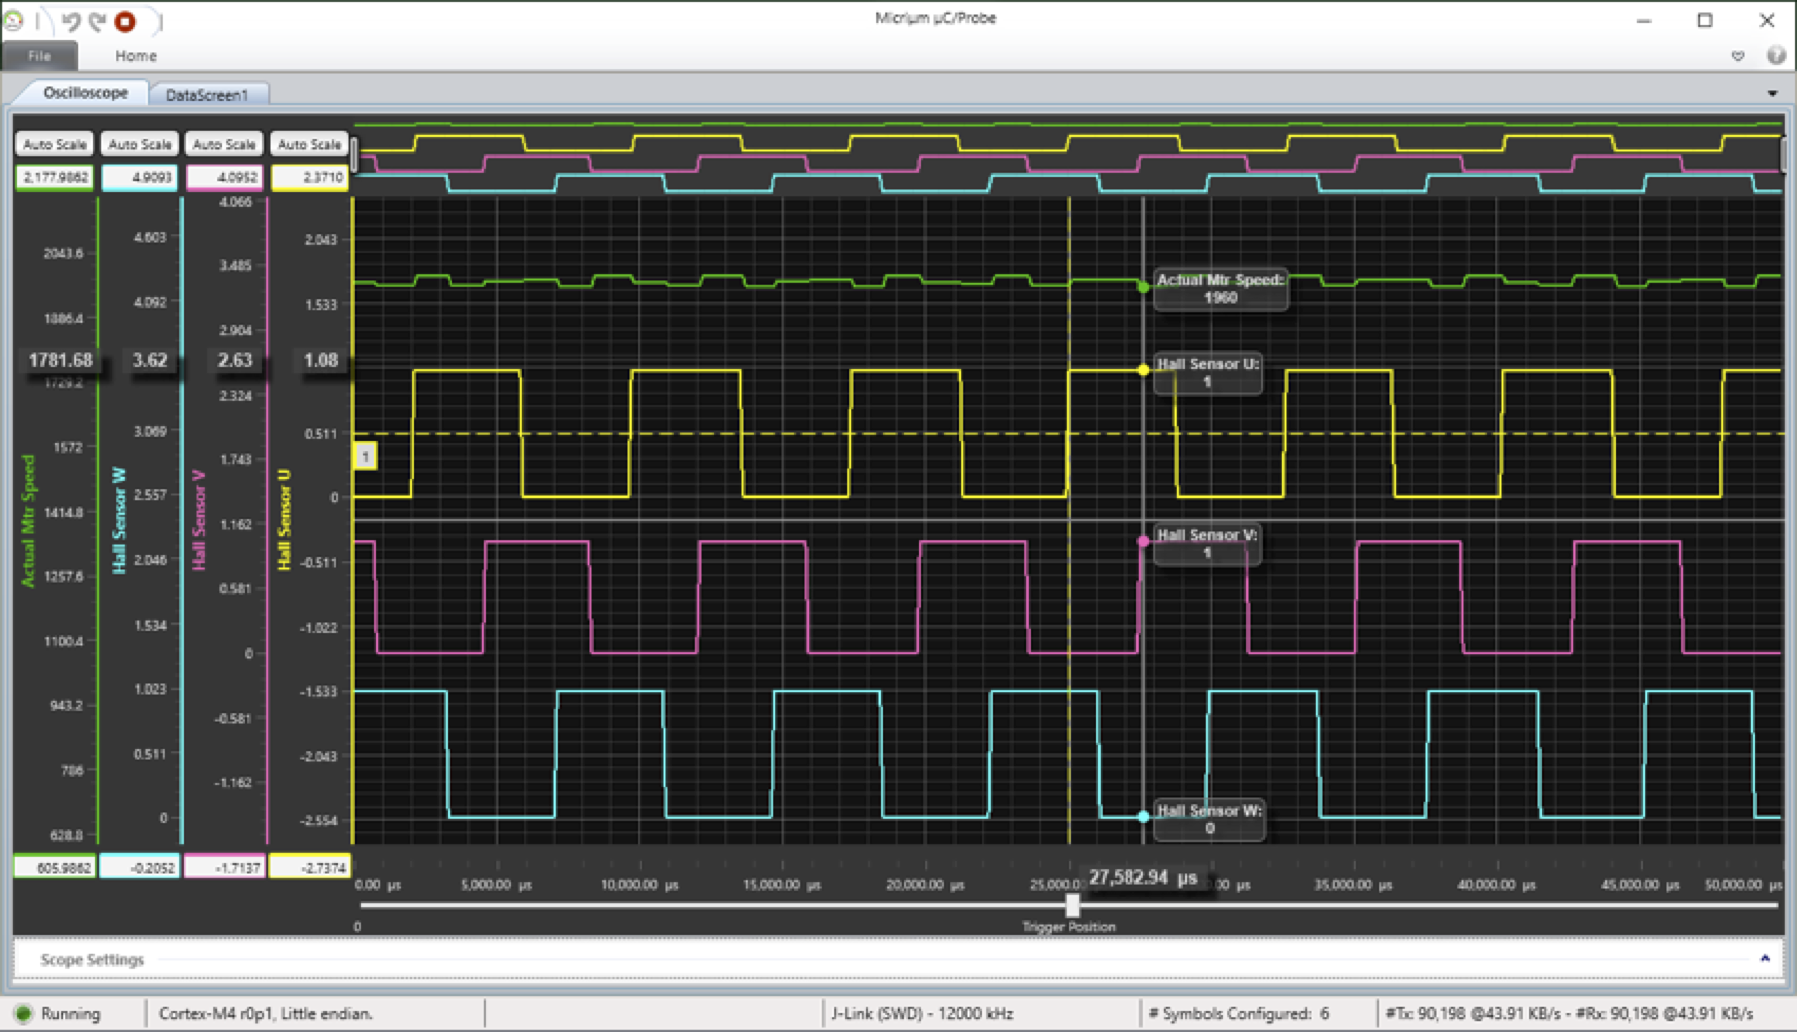Open the help question mark icon

1776,55
